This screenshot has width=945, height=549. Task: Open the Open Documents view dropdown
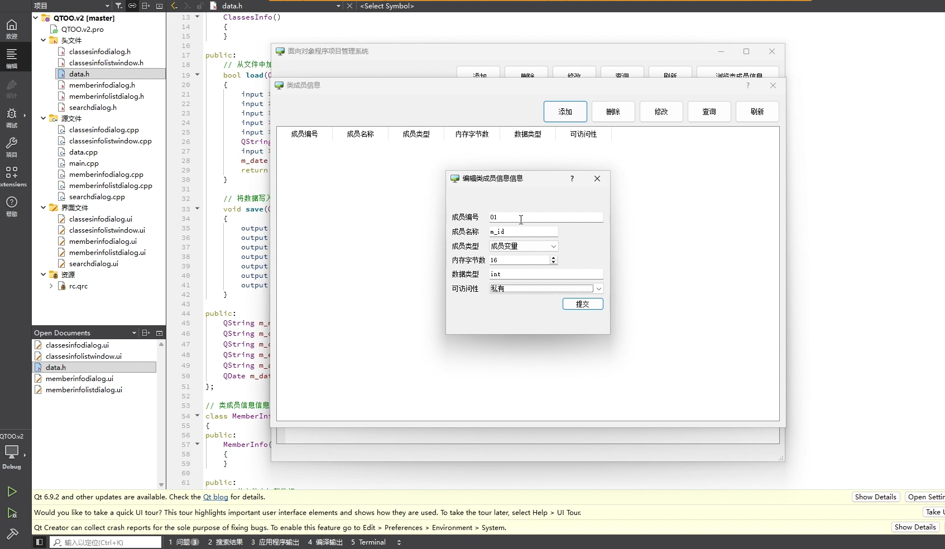pyautogui.click(x=134, y=333)
